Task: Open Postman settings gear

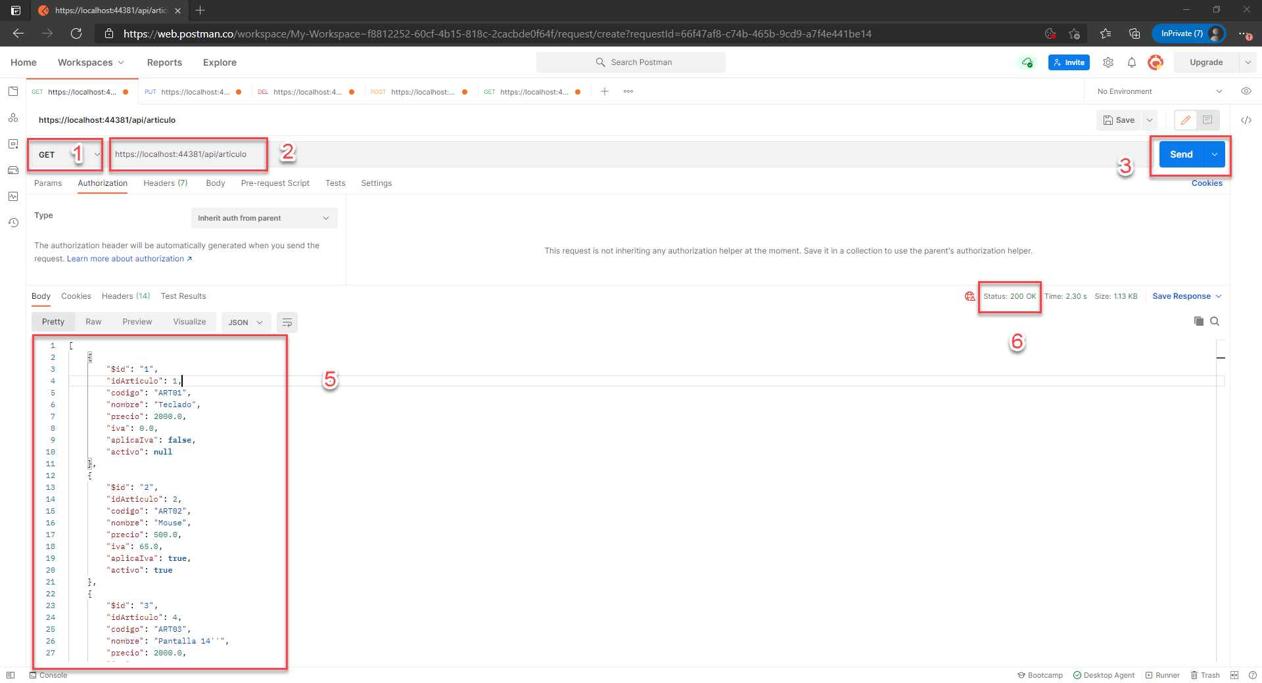Action: 1108,62
